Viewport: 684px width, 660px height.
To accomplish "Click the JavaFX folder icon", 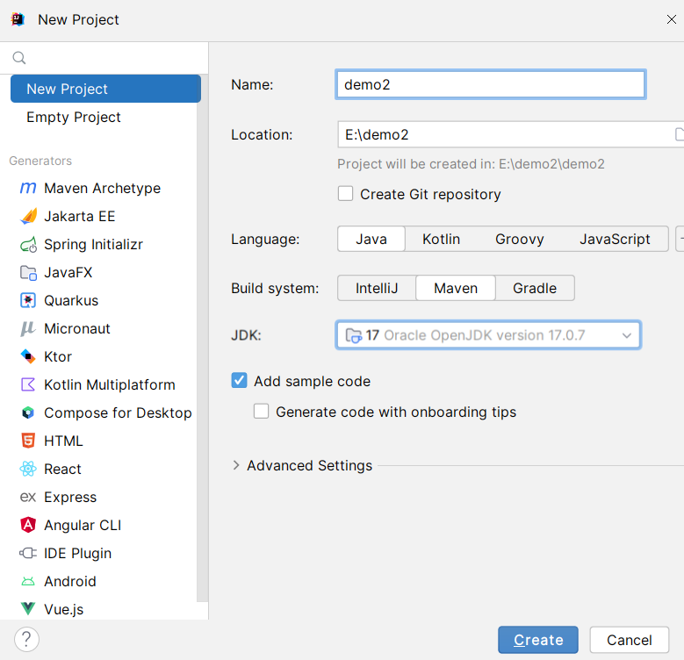I will (28, 273).
